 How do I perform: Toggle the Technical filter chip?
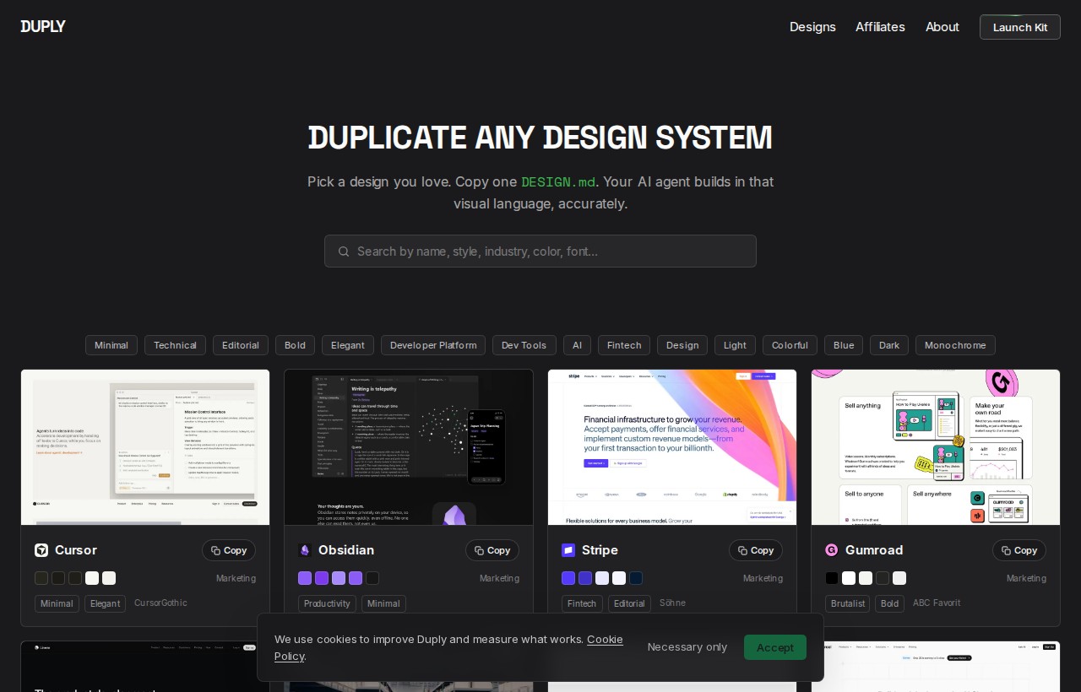tap(175, 345)
